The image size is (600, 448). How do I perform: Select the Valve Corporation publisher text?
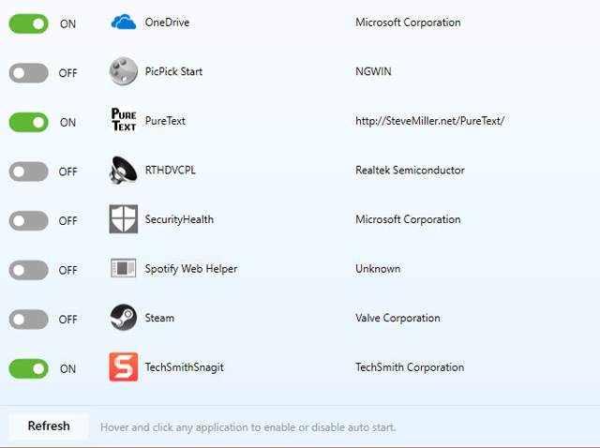(x=397, y=319)
